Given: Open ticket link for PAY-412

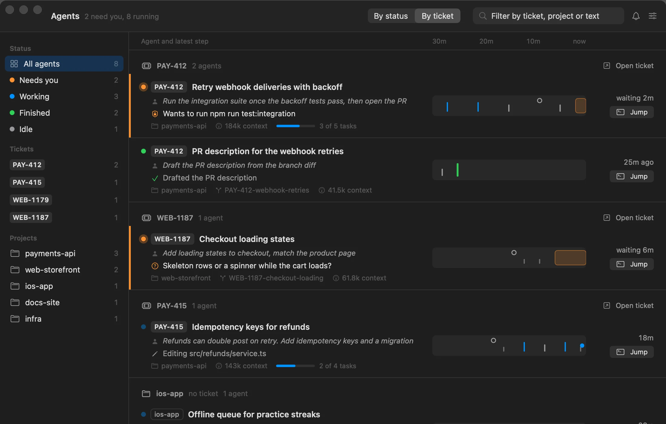Looking at the screenshot, I should pyautogui.click(x=628, y=66).
